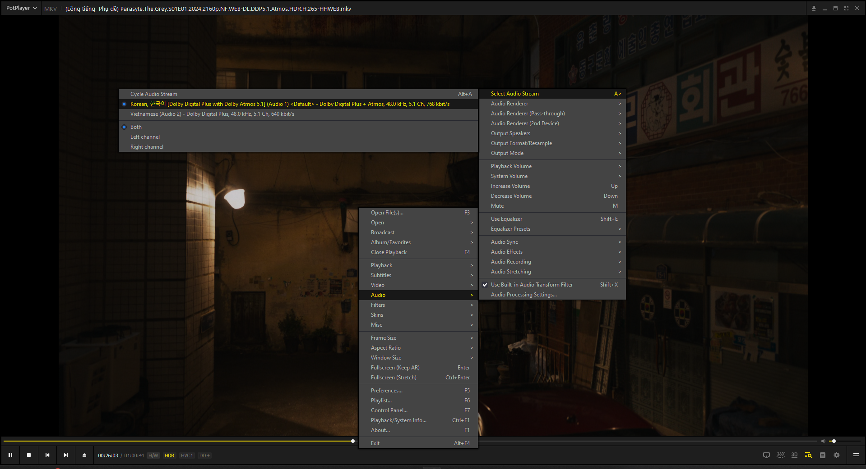This screenshot has height=469, width=866.
Task: Select the Korean Dolby Atmos audio stream
Action: 298,104
